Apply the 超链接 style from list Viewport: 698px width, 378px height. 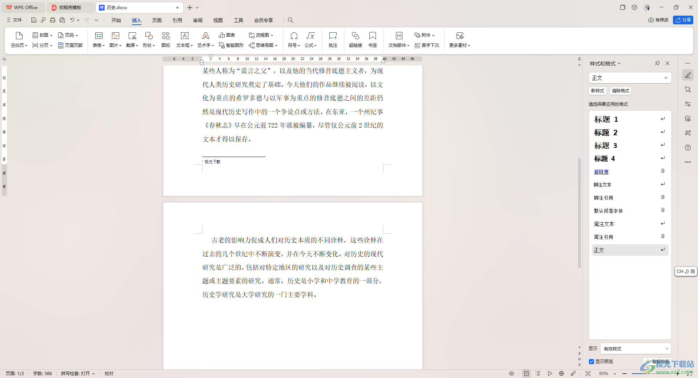pyautogui.click(x=630, y=172)
